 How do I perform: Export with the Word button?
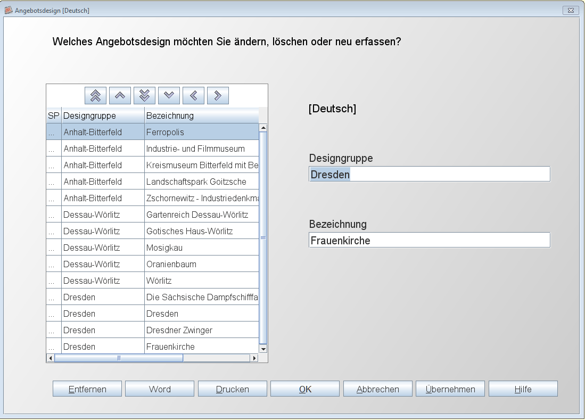[160, 389]
